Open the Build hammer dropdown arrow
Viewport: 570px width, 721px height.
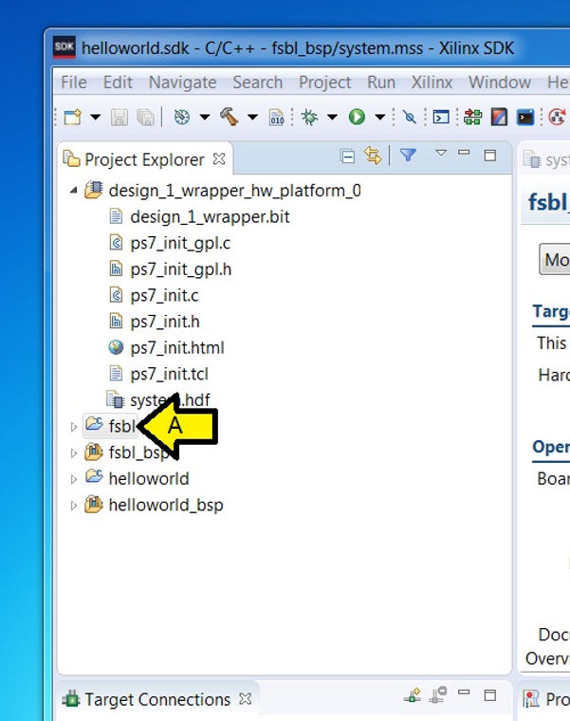(x=252, y=118)
